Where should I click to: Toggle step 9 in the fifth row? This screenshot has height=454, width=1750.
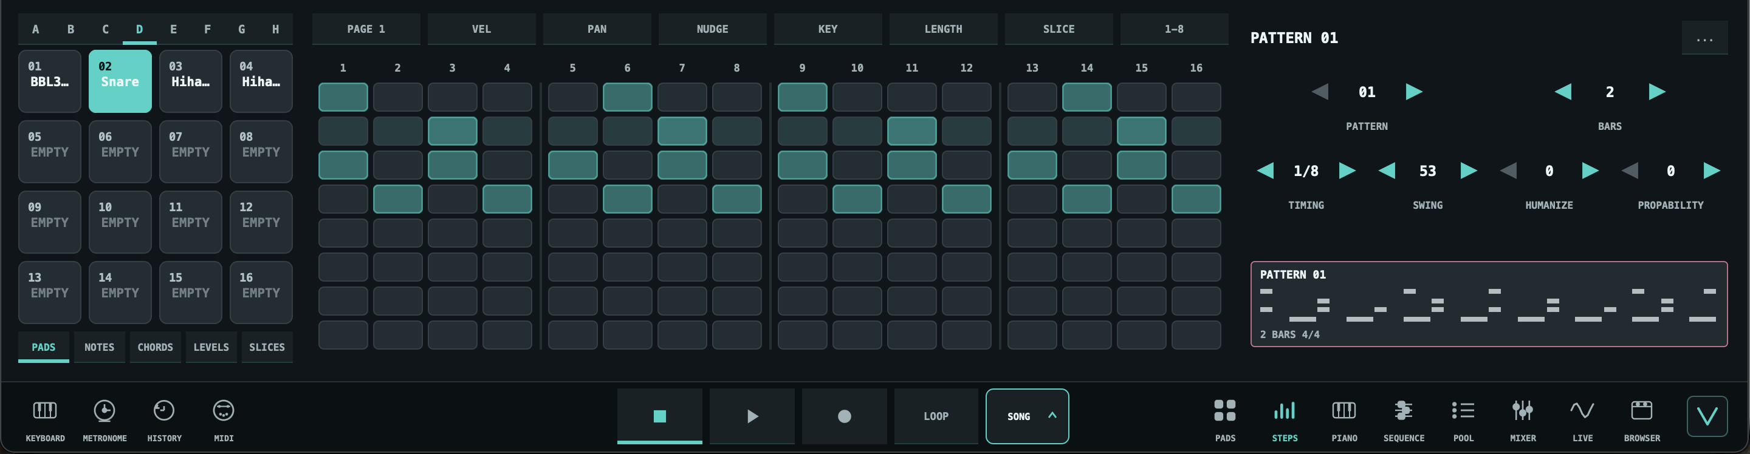pos(802,233)
